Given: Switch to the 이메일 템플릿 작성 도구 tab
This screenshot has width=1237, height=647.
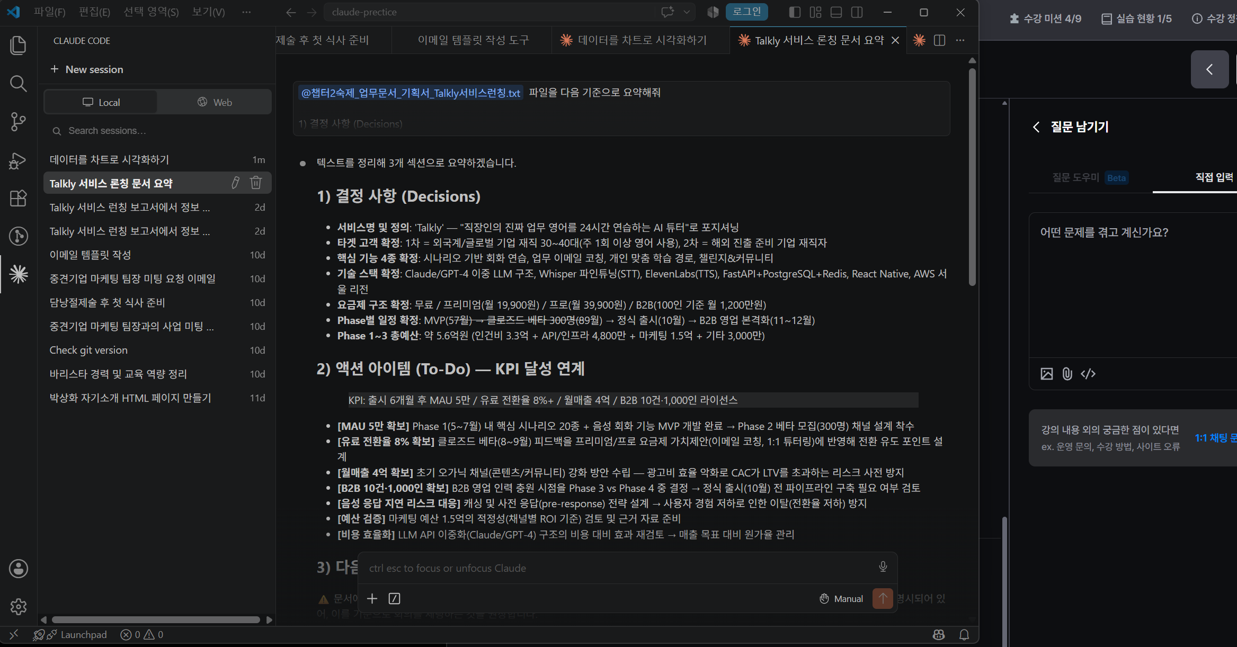Looking at the screenshot, I should coord(473,40).
